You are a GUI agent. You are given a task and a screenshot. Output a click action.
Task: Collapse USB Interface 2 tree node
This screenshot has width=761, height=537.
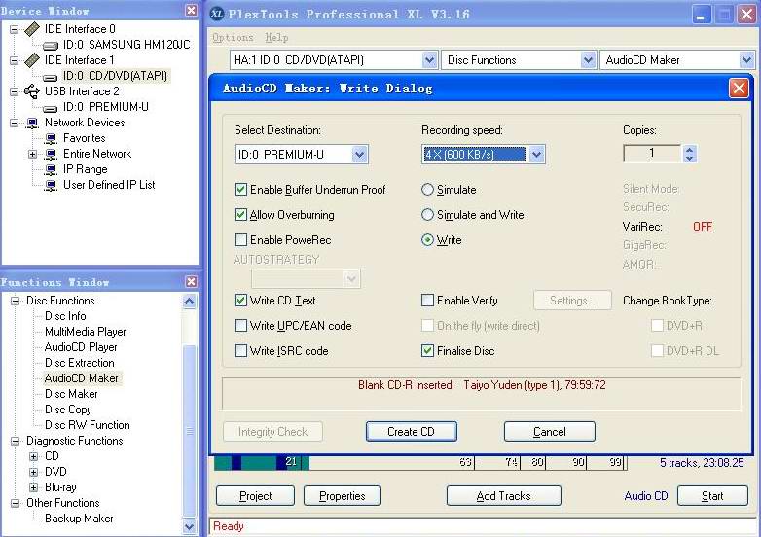[x=14, y=91]
